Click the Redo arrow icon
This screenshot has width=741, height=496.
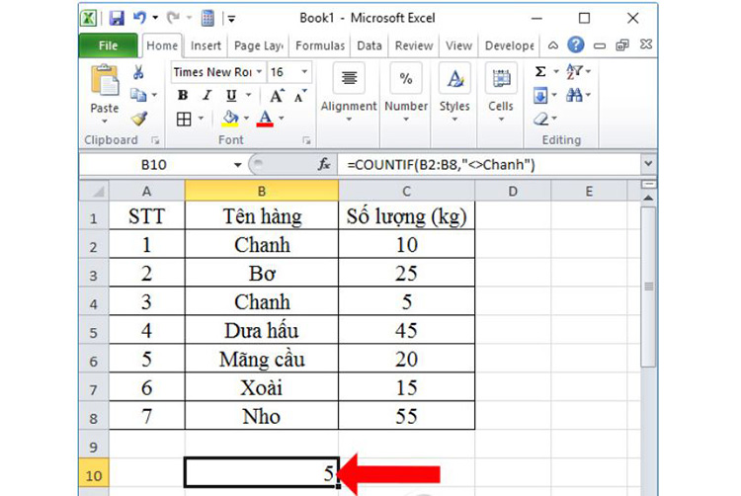pos(173,18)
